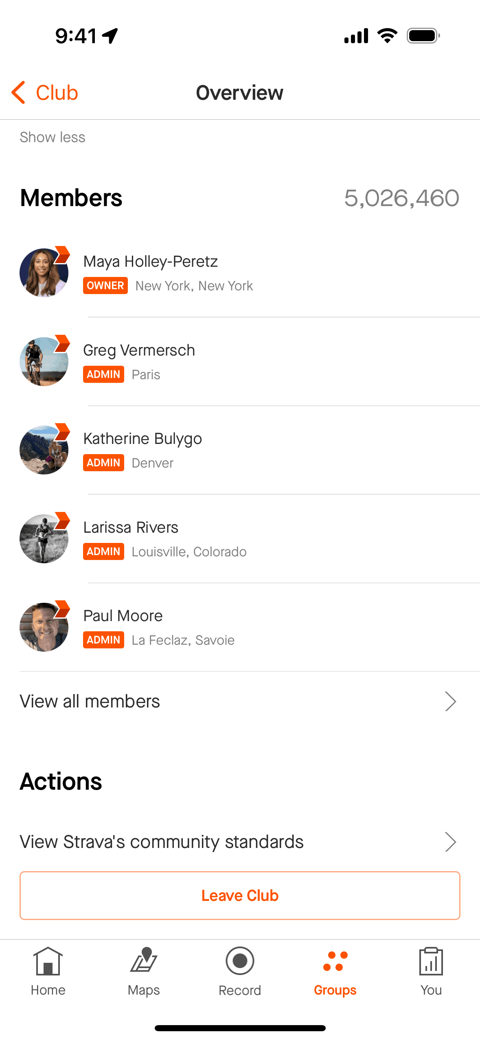Tap the Larissa Rivers name label
The height and width of the screenshot is (1041, 480).
(x=131, y=527)
